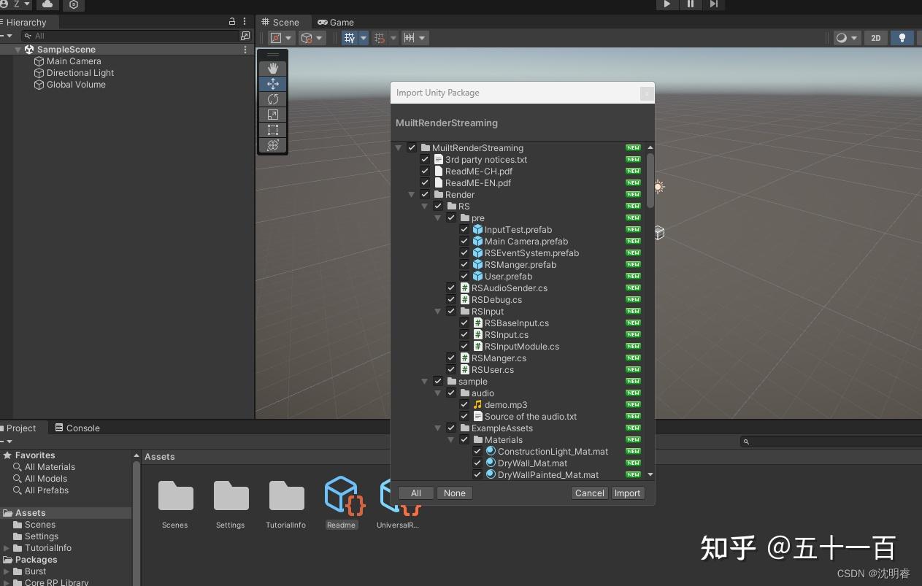Screen dimensions: 922x586
Task: Collapse the Render folder in import list
Action: click(x=412, y=195)
